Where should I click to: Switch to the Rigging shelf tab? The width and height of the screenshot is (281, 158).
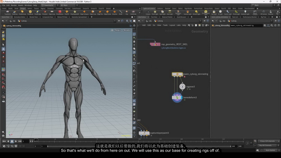(43, 8)
